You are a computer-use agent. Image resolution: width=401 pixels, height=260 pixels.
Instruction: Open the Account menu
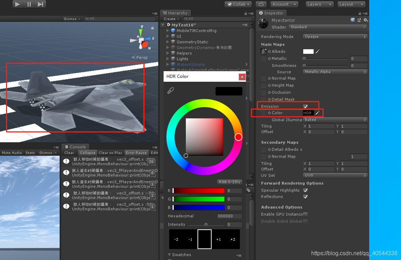point(284,4)
